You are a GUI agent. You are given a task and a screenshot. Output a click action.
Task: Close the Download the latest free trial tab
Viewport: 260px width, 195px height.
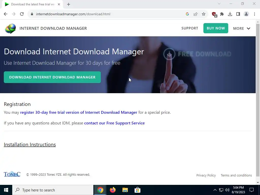pos(59,4)
